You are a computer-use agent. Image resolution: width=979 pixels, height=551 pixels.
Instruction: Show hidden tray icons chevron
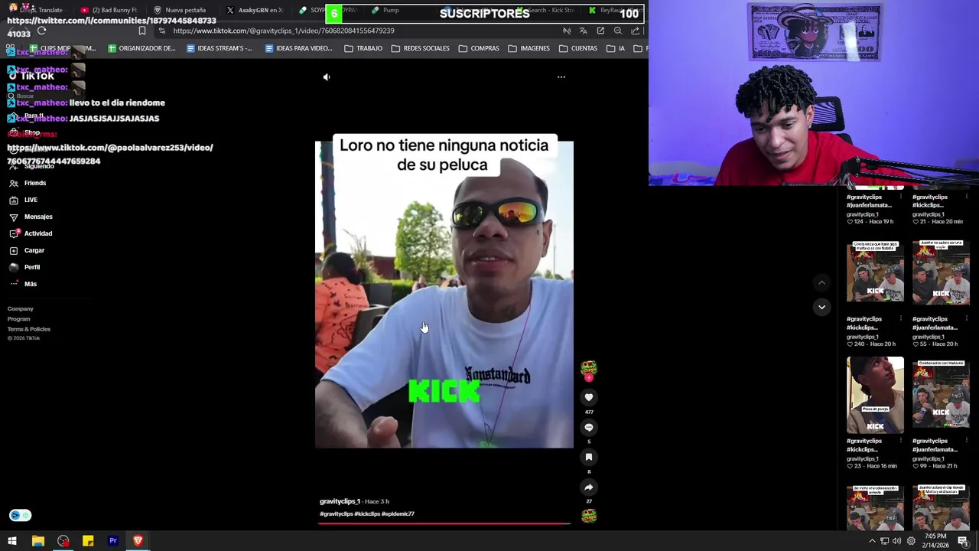pos(872,541)
